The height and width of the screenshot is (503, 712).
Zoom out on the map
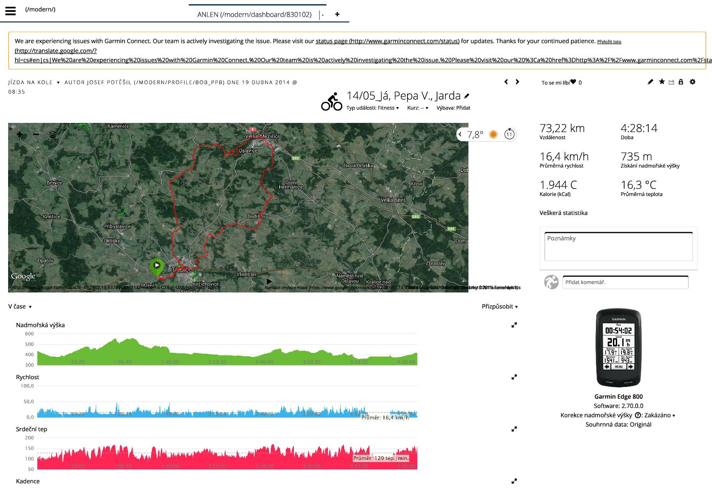coord(36,134)
